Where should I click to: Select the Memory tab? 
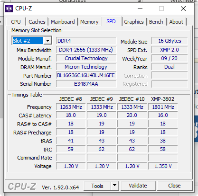coord(89,22)
